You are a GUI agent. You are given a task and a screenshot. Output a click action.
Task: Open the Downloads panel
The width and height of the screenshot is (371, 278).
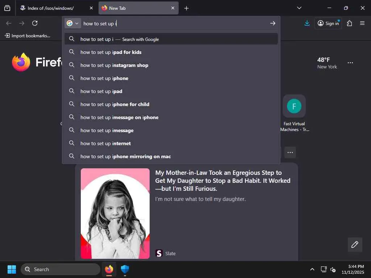[307, 23]
